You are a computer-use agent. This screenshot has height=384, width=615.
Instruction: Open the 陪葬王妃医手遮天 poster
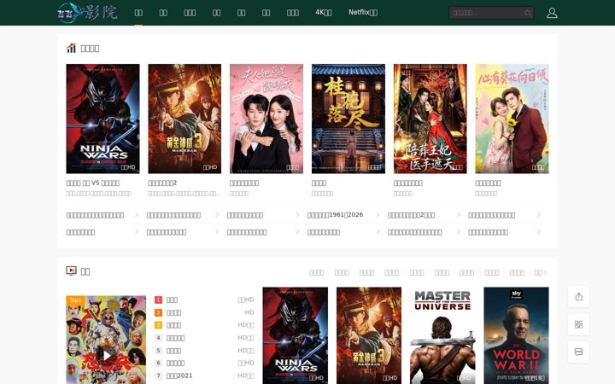pyautogui.click(x=430, y=119)
